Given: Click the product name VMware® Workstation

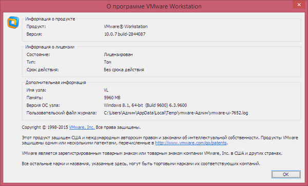Looking at the screenshot, I should point(126,27).
